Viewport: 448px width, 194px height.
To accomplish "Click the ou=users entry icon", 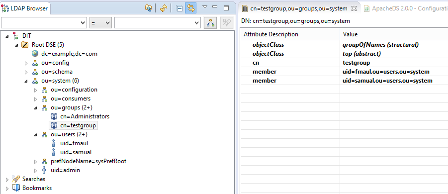I will click(x=44, y=135).
